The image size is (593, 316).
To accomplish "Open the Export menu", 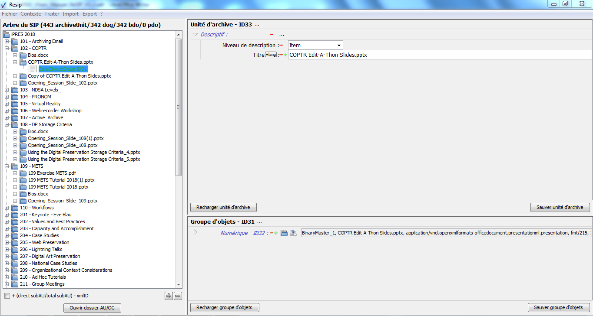I will (89, 14).
